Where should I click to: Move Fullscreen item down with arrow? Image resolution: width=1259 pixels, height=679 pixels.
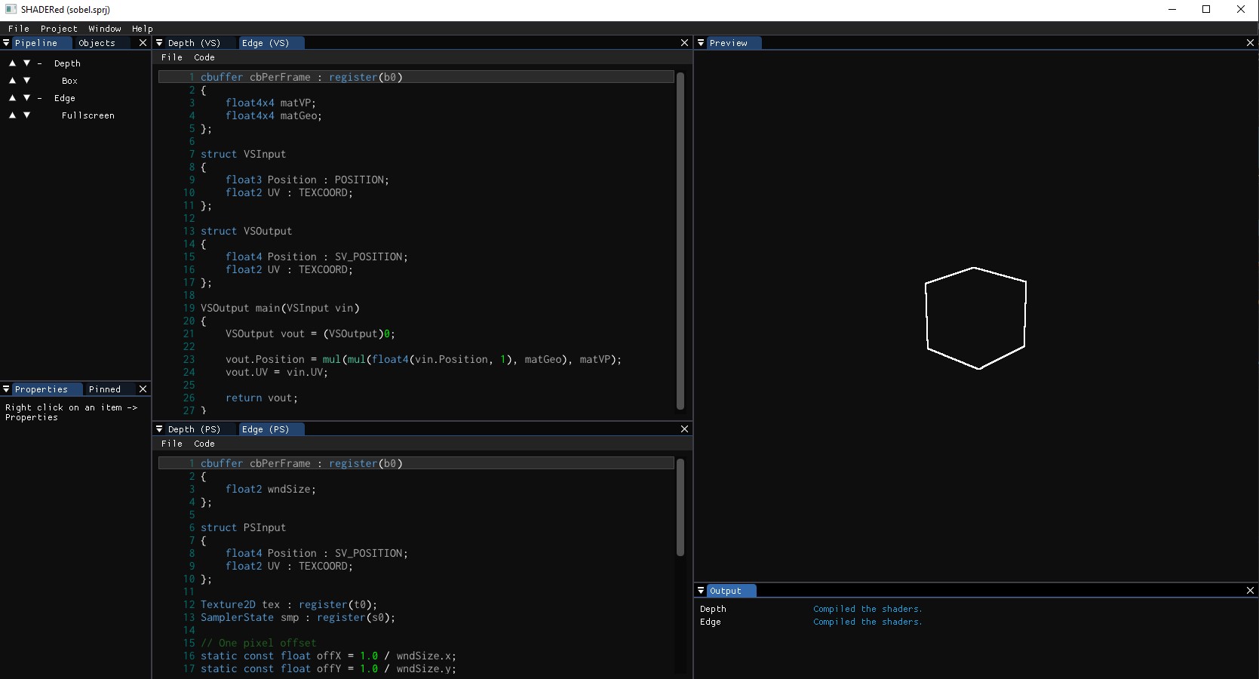tap(27, 115)
